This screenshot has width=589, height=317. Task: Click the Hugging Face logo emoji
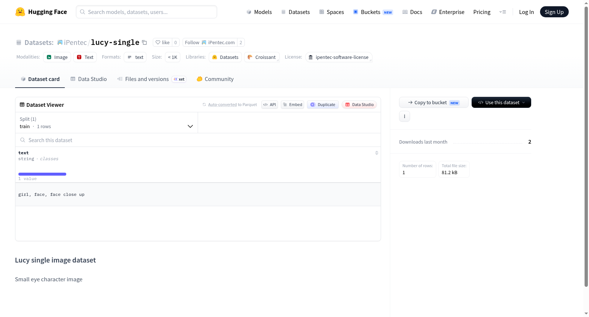click(x=20, y=12)
